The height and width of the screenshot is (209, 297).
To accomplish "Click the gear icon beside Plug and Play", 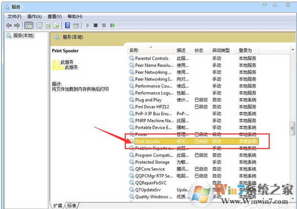I will click(131, 100).
